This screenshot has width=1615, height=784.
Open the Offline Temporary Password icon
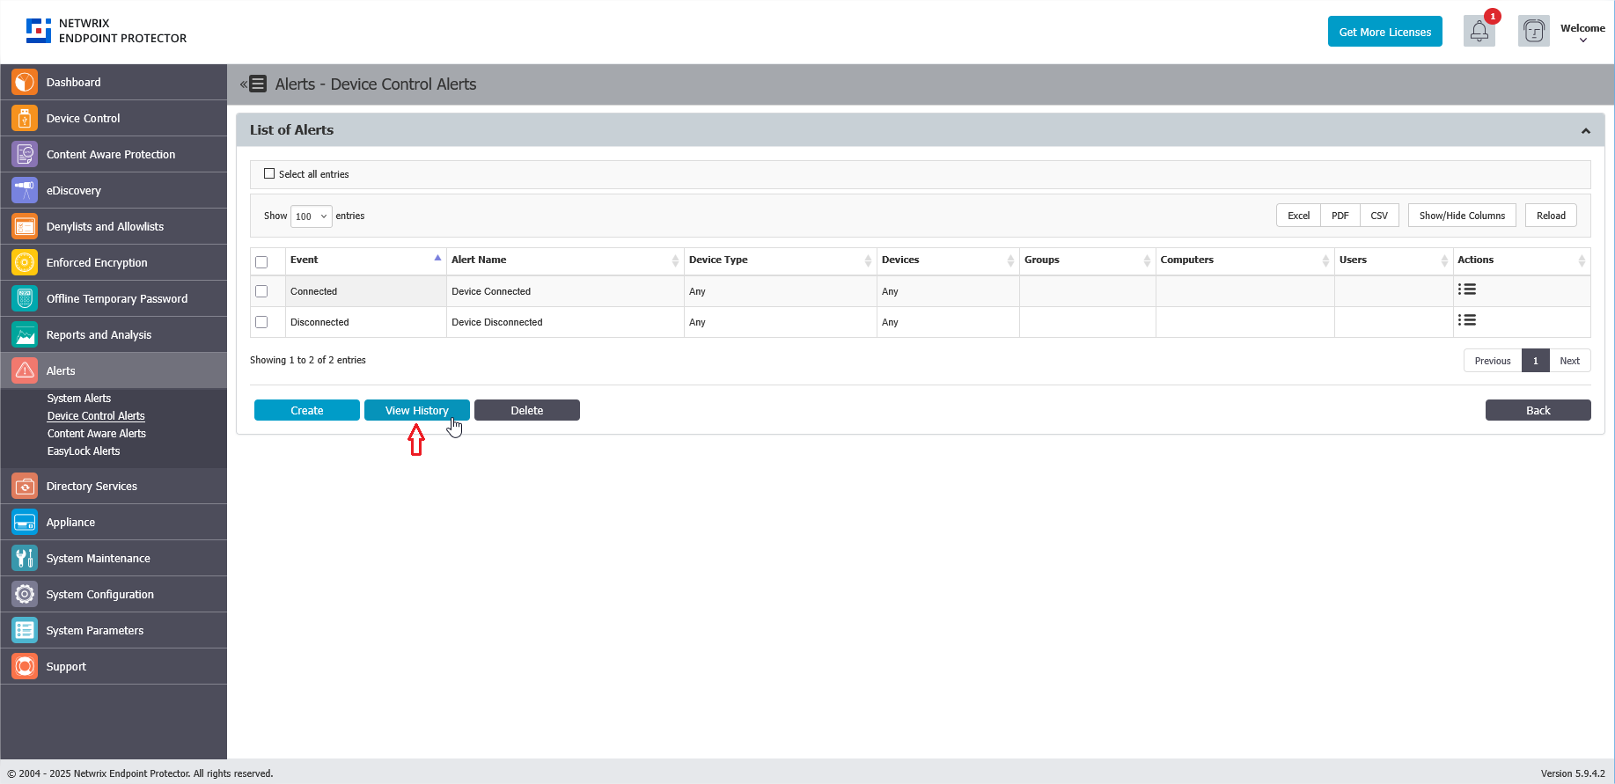(x=25, y=298)
